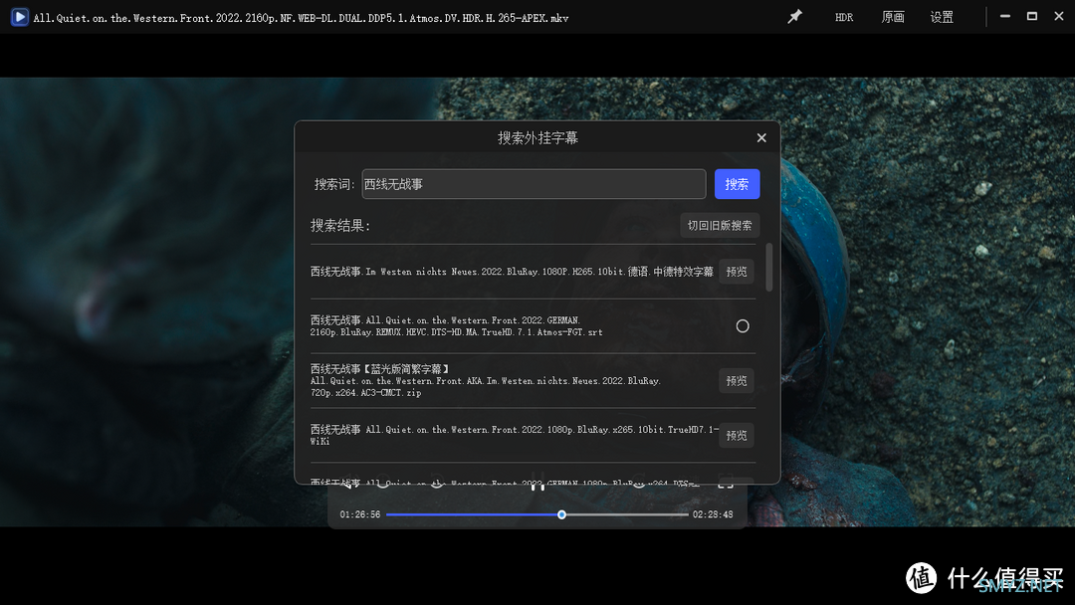Click the search results scrollbar thumb
This screenshot has height=605, width=1075.
(769, 268)
